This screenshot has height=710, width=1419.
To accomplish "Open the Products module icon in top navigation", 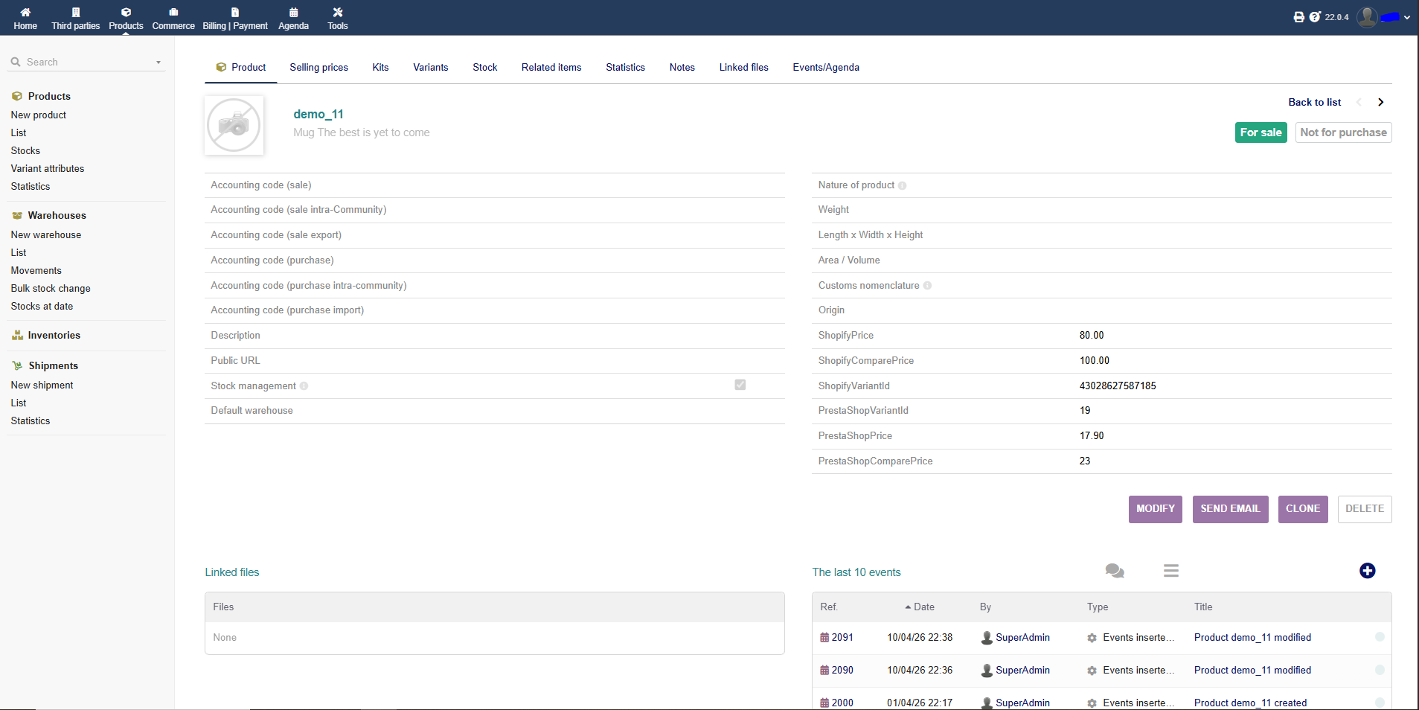I will 126,16.
